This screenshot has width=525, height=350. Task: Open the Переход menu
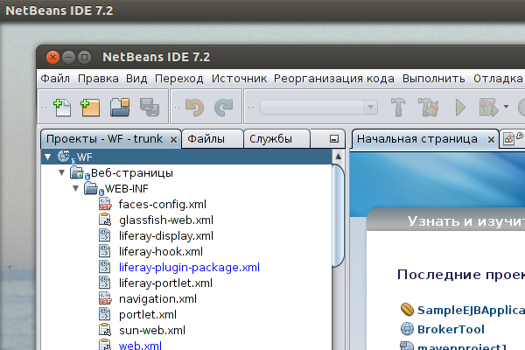[x=179, y=79]
